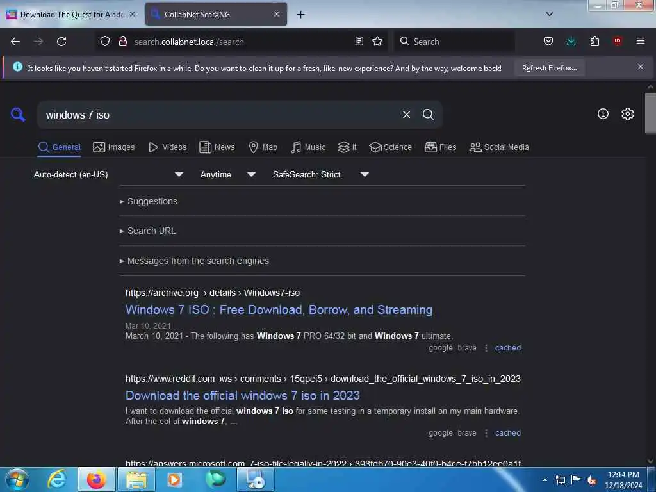Open the uBlock Origin extension icon
656x492 pixels.
click(618, 41)
